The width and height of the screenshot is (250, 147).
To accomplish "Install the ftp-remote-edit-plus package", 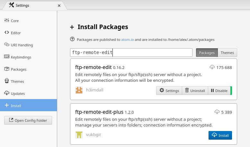I will tap(220, 135).
